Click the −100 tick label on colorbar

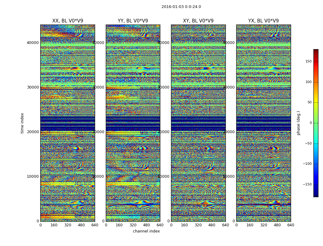click(307, 164)
